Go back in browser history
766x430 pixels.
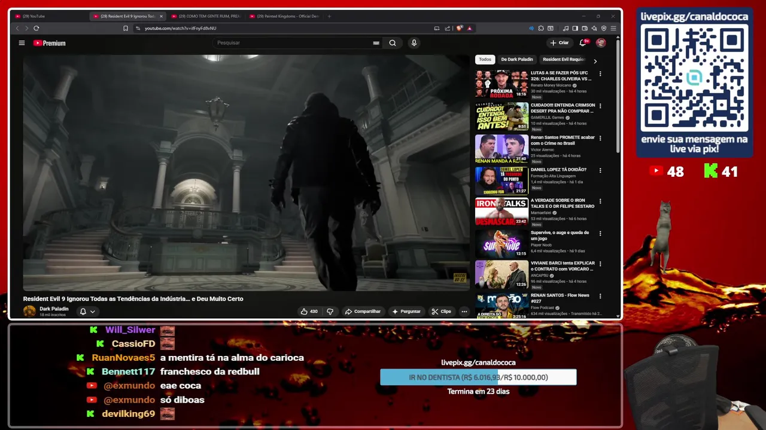pyautogui.click(x=17, y=28)
